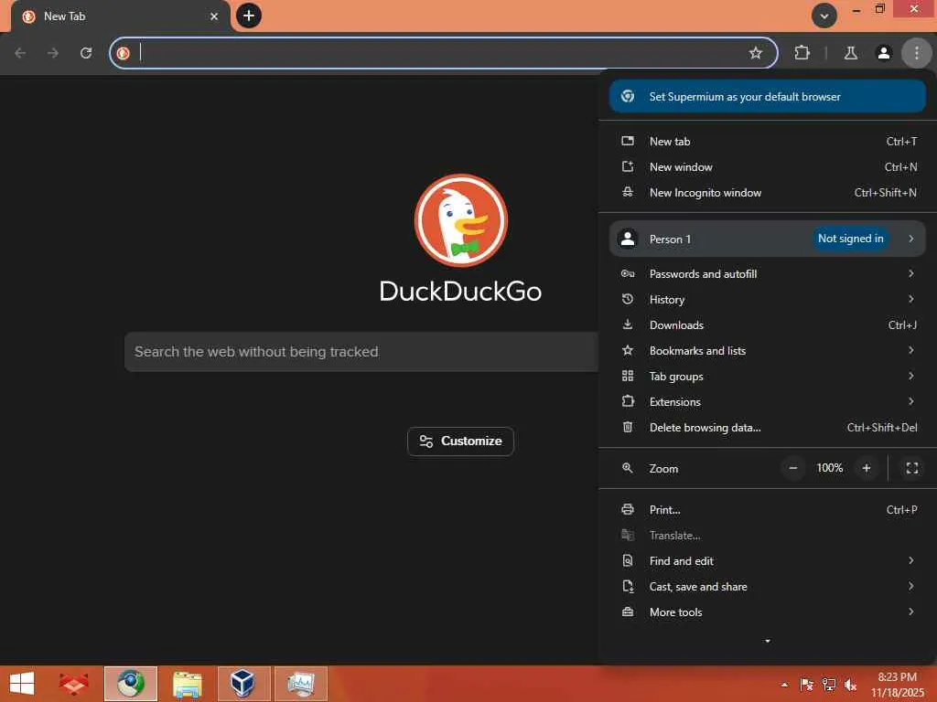Expand Cast, save and share submenu
Image resolution: width=937 pixels, height=702 pixels.
point(768,588)
